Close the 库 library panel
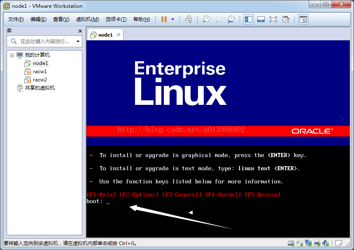Screen dimensions: 354x250 (80, 31)
